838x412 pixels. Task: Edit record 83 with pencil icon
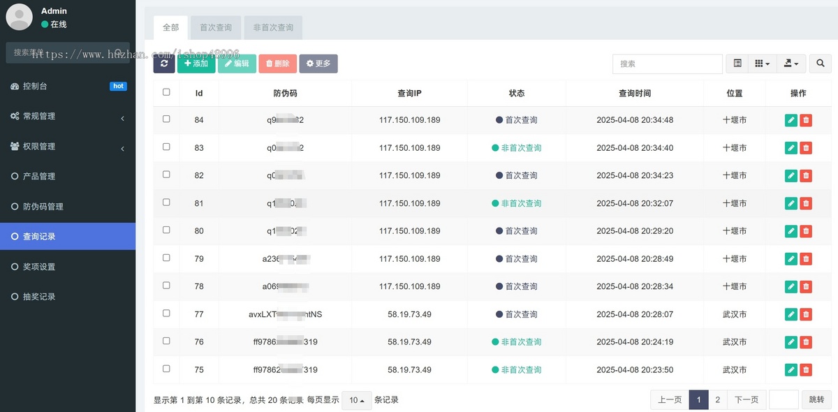pos(791,148)
